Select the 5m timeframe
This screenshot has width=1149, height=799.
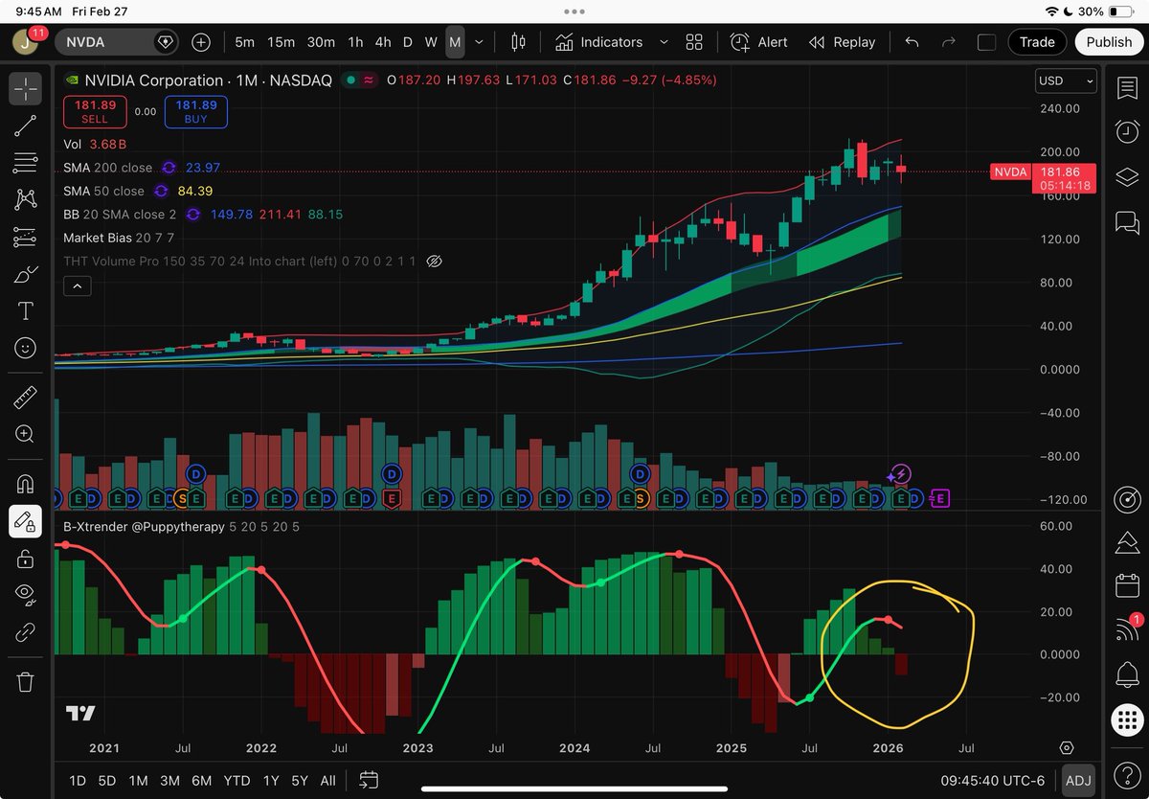[x=244, y=42]
